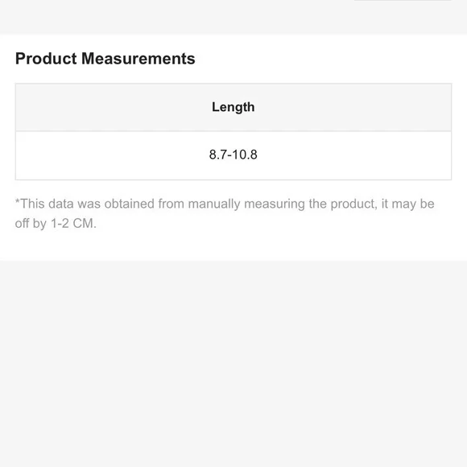Click the word 'product' in the note
This screenshot has width=467, height=467.
[353, 205]
